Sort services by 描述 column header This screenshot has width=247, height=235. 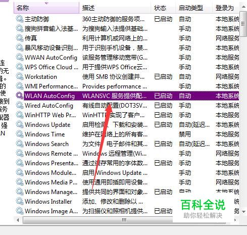pyautogui.click(x=115, y=8)
